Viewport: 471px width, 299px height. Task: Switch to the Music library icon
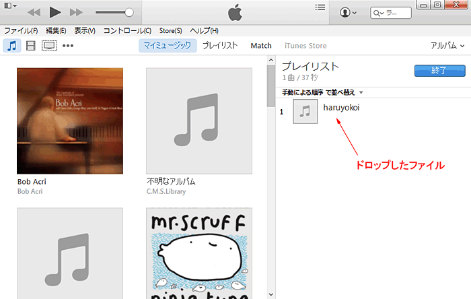[12, 46]
